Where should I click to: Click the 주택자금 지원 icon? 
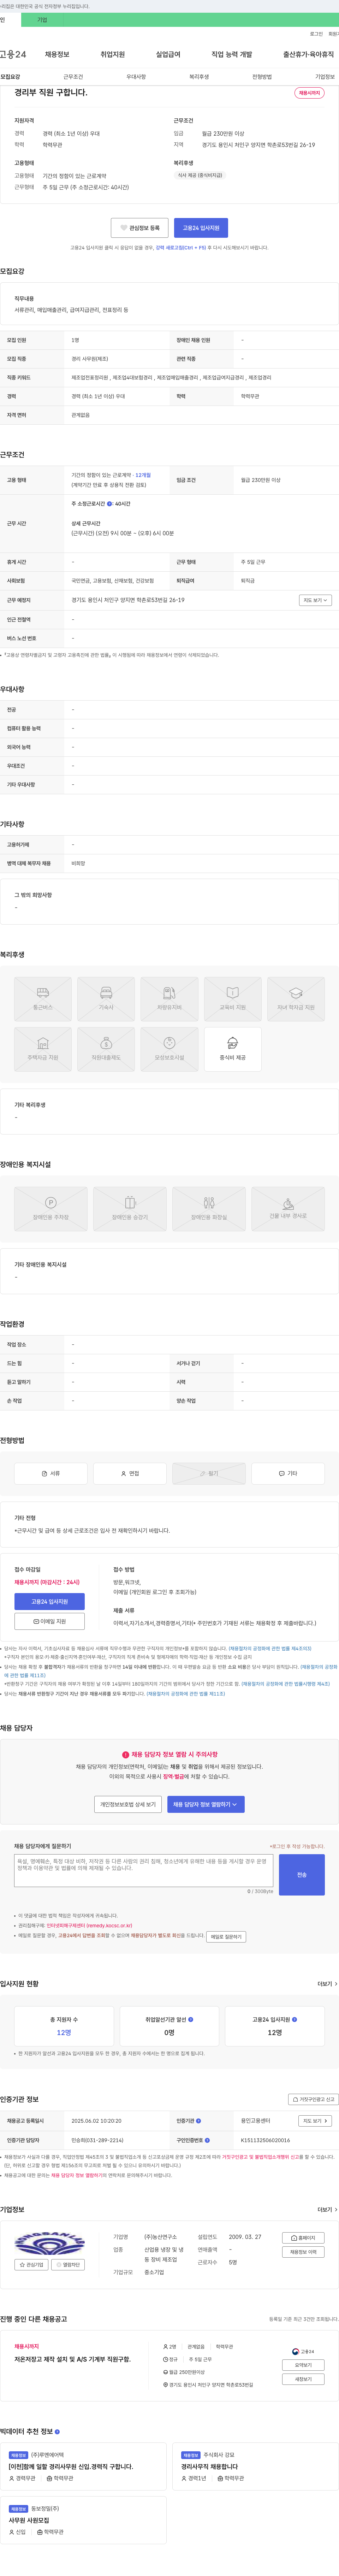43,1049
